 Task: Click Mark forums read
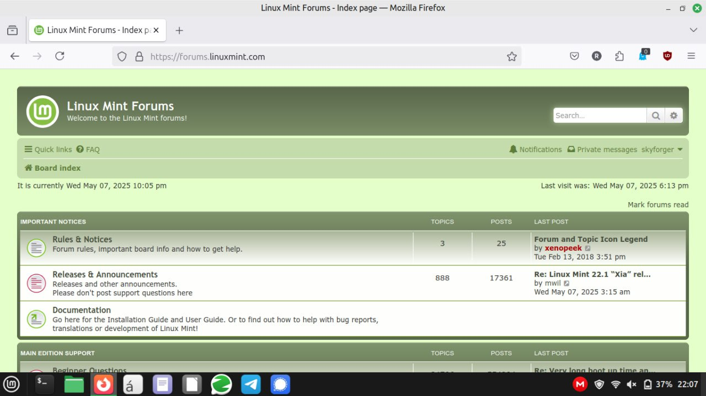tap(658, 204)
